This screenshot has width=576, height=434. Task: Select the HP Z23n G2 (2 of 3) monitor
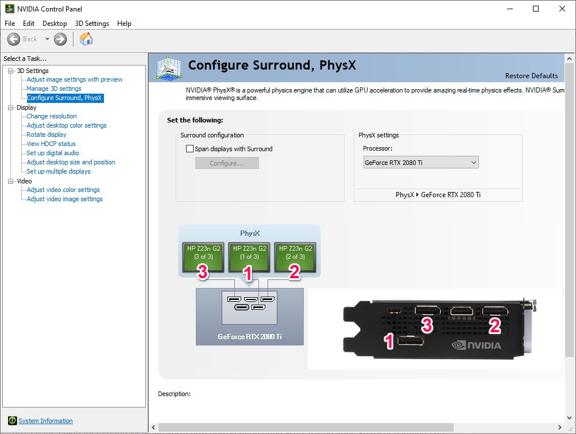(x=295, y=257)
